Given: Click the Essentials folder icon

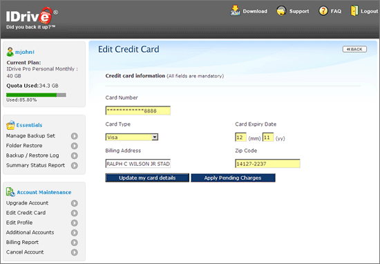Looking at the screenshot, I should pyautogui.click(x=10, y=125).
